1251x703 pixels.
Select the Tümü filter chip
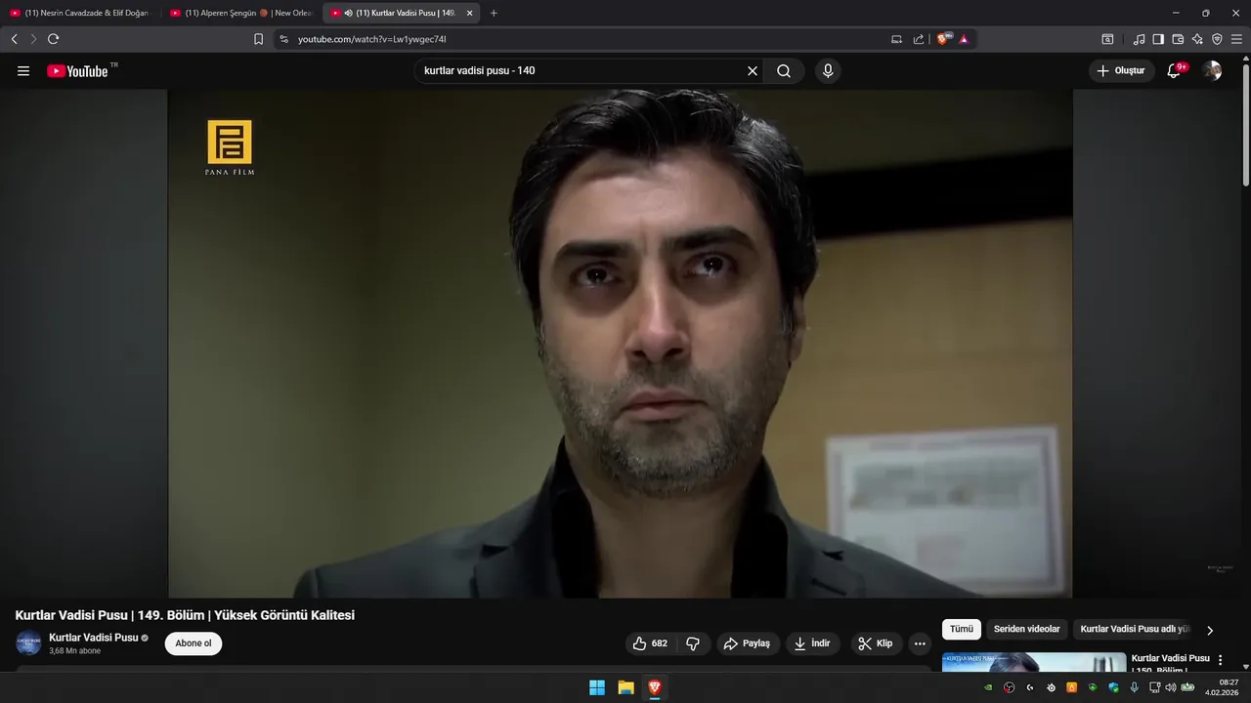(962, 630)
